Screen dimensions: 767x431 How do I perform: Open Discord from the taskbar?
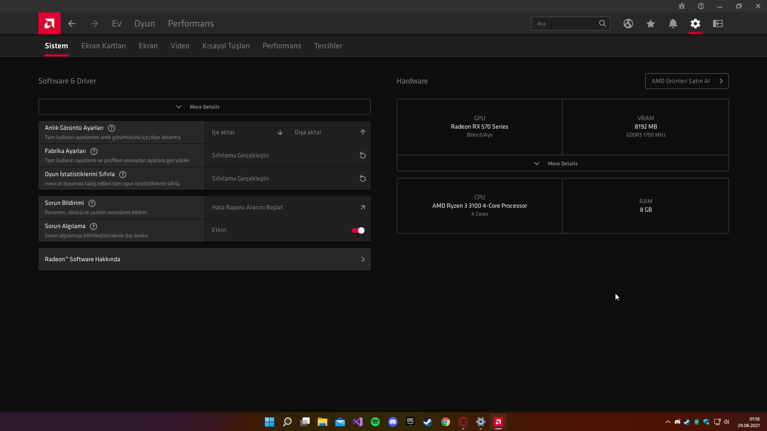pos(393,422)
